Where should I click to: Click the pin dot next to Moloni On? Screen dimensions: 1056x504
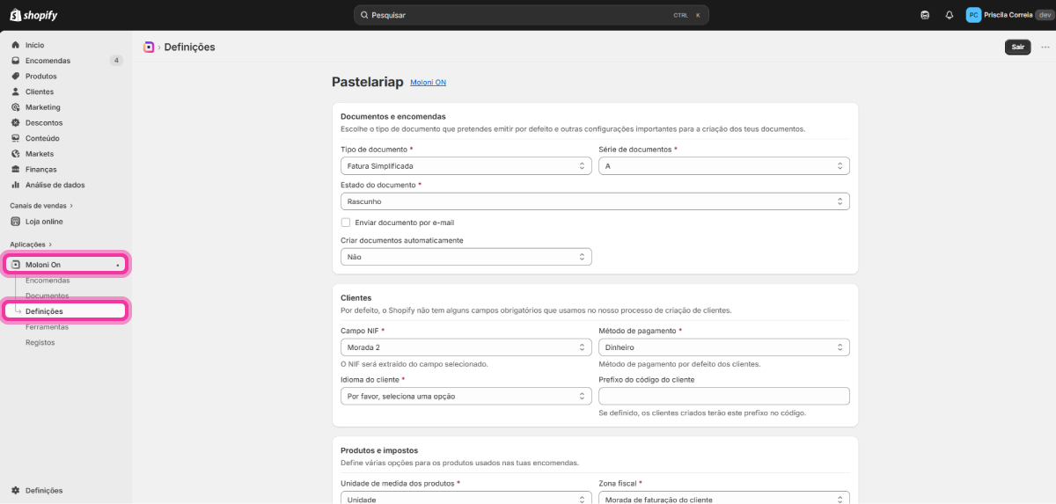[118, 265]
